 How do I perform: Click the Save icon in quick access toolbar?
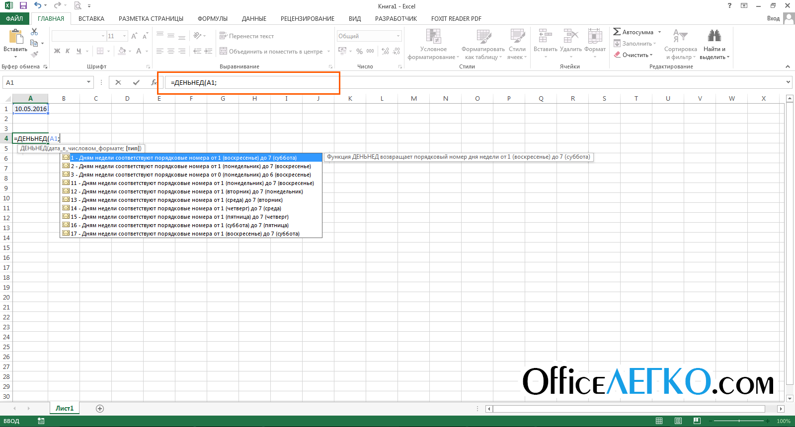click(23, 6)
